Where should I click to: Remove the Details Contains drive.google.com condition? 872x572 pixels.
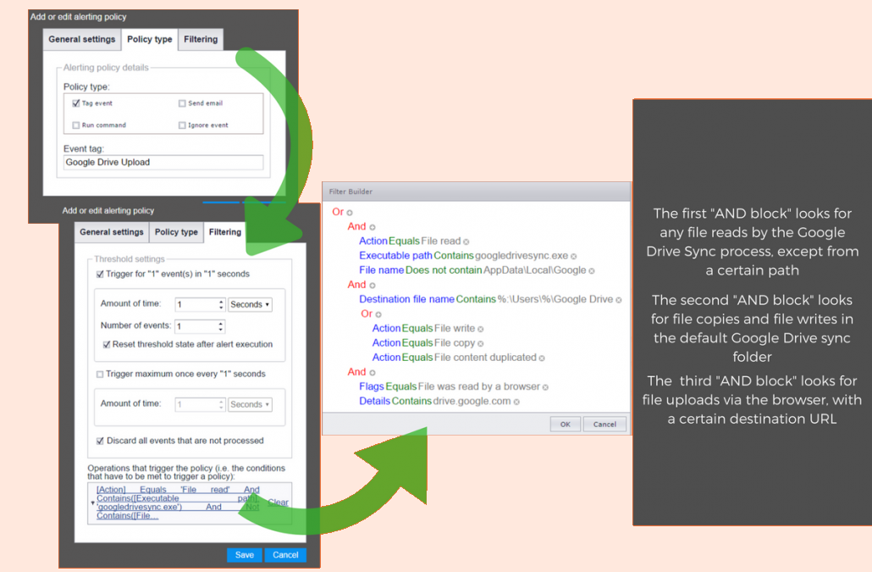(516, 402)
